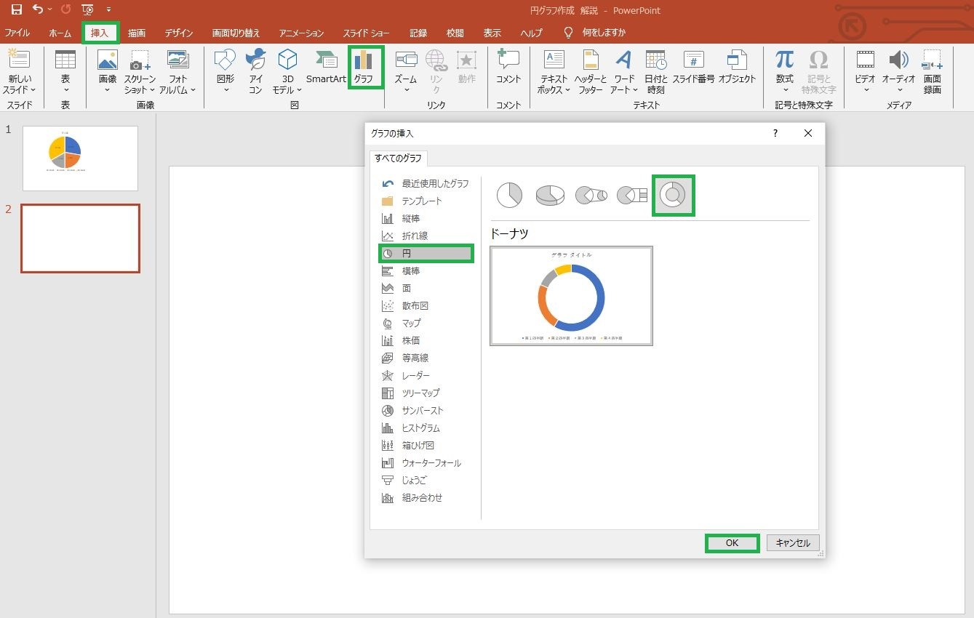This screenshot has height=618, width=974.
Task: Switch to the 画面切り替え tab
Action: (236, 33)
